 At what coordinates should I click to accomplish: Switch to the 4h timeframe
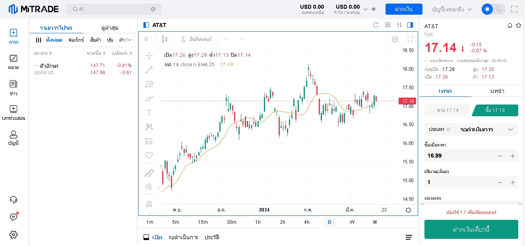306,222
